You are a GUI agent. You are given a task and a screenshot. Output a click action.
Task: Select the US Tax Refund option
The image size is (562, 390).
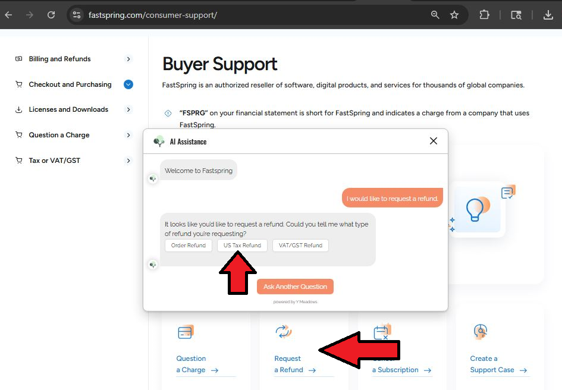[x=242, y=246]
